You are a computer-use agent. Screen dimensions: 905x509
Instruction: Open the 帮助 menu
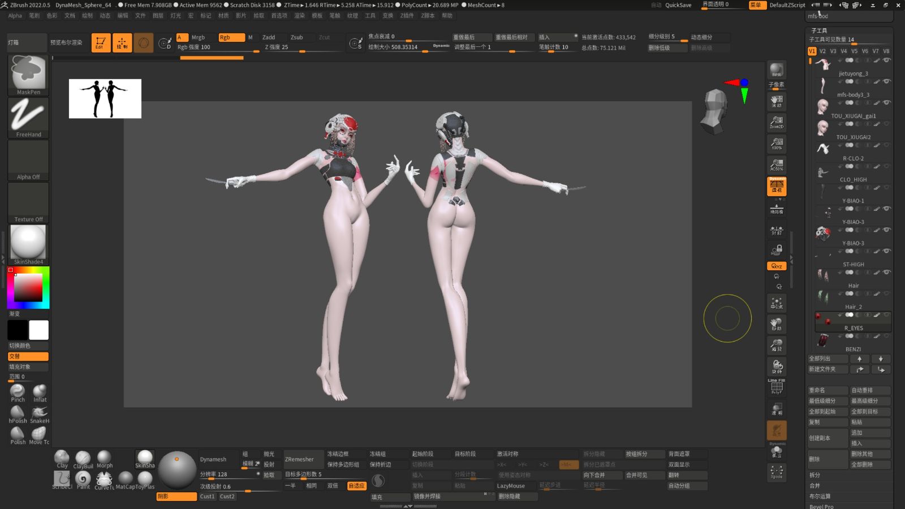click(x=447, y=16)
